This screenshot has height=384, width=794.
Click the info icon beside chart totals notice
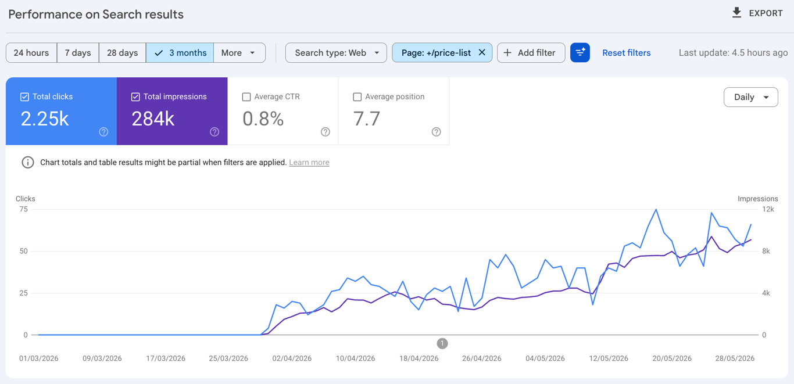pos(27,163)
